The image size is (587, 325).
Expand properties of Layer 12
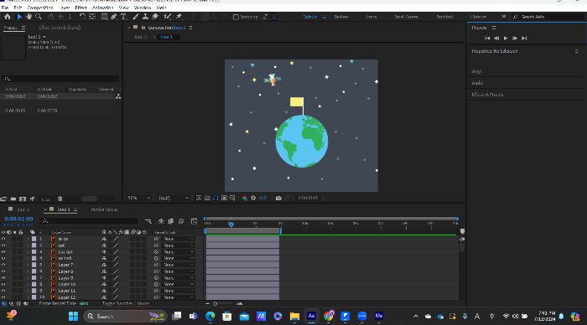[28, 297]
